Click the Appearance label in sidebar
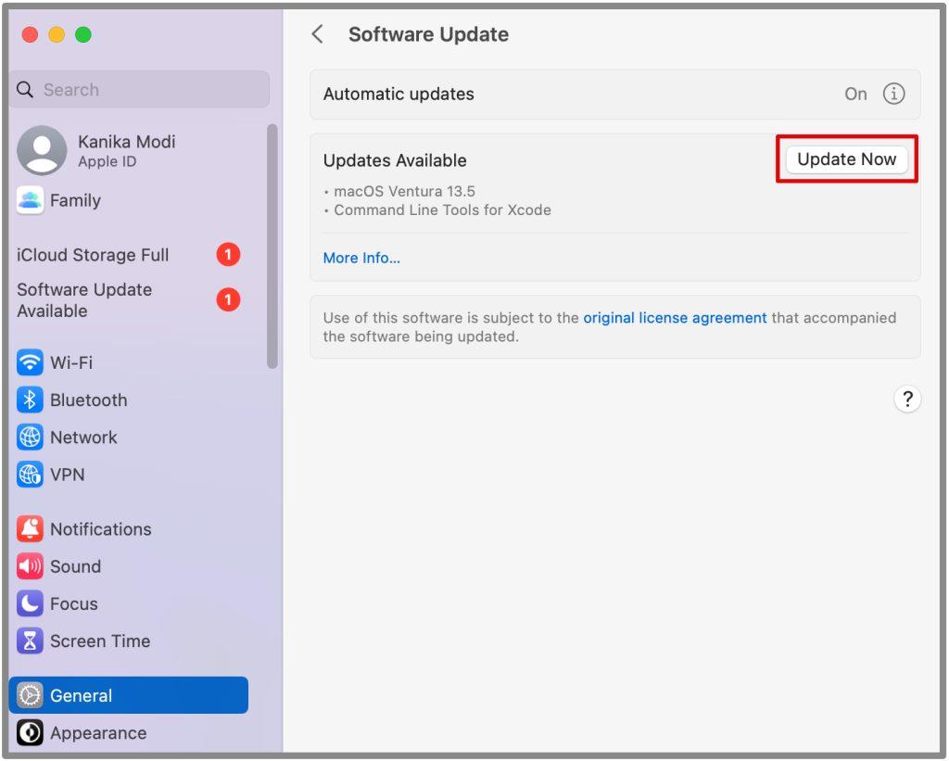Screen dimensions: 949x761 tap(98, 733)
